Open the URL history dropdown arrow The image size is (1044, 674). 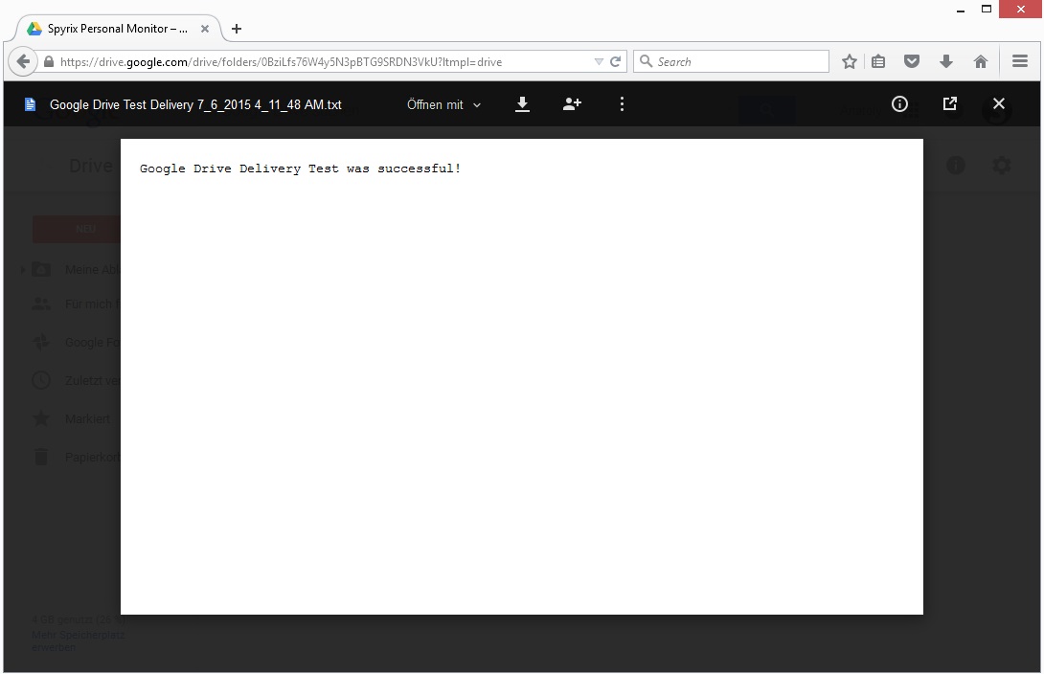pyautogui.click(x=599, y=62)
